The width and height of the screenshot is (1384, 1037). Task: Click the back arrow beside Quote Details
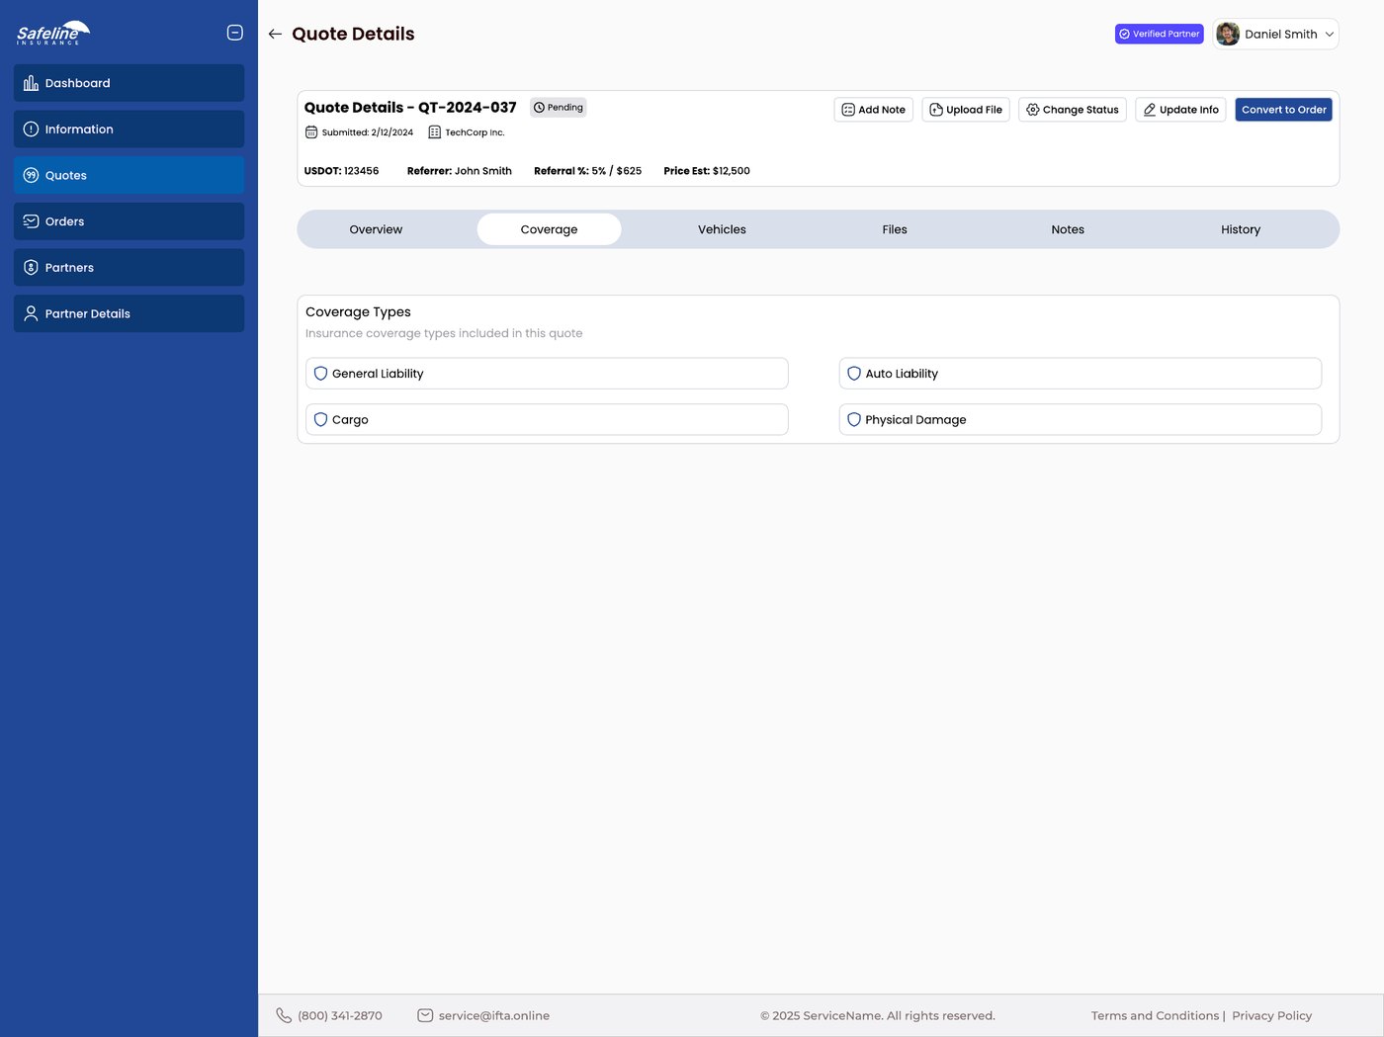click(x=275, y=34)
